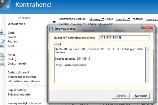This screenshot has height=105, width=158.
Task: Click the Sprawdź klienta dialog title icon
Action: [x=52, y=29]
